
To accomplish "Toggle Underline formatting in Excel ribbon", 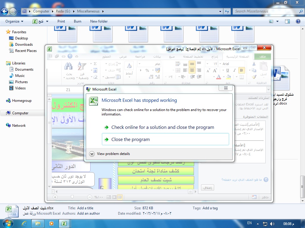I will [x=228, y=70].
